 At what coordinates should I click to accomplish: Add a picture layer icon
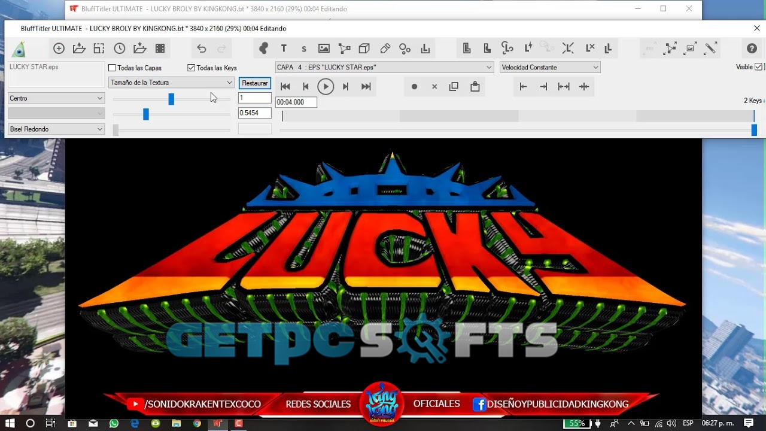[x=324, y=48]
